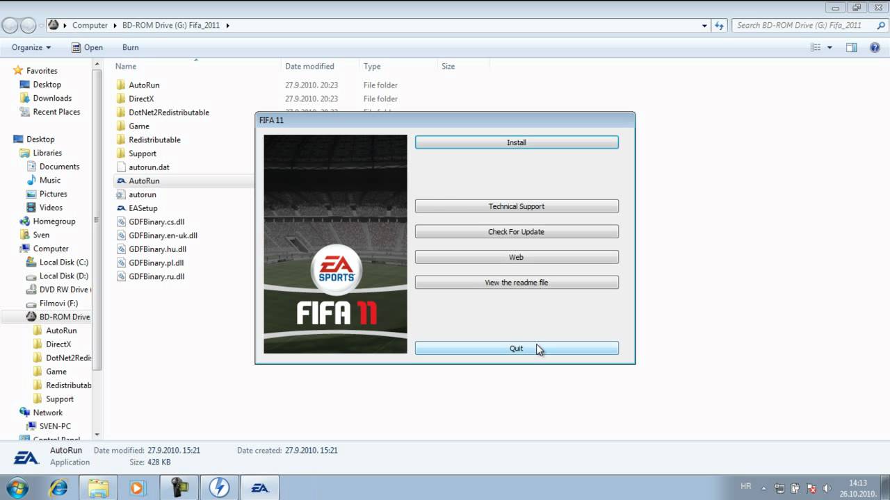Refresh the folder via address bar button

720,26
